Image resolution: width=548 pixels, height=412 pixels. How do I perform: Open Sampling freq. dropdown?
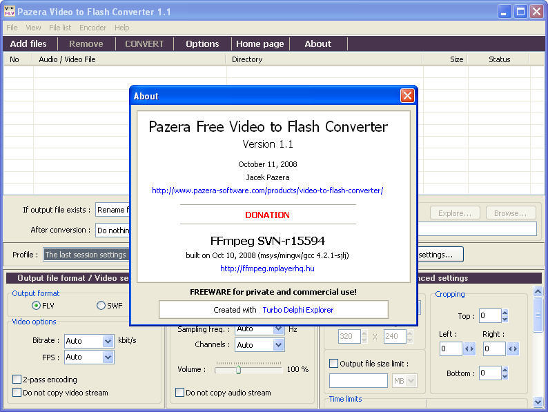278,328
